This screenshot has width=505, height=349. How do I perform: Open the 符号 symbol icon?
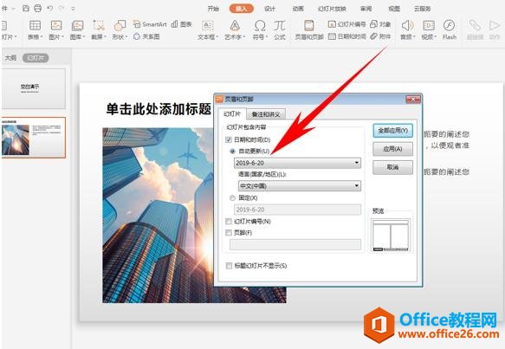click(x=260, y=25)
